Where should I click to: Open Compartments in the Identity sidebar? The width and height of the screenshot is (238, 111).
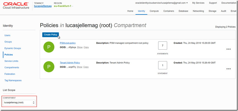[x=12, y=67]
